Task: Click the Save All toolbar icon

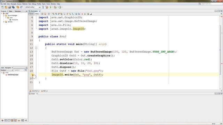Action: tap(13, 7)
